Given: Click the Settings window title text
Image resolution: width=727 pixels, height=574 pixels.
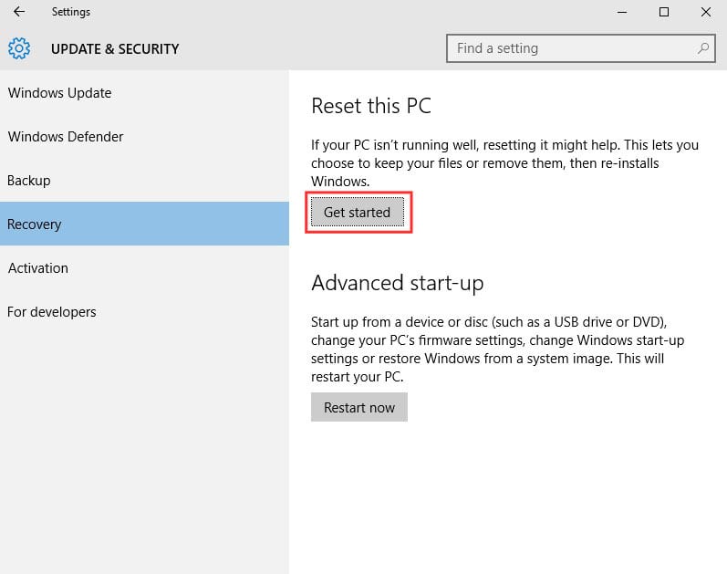Looking at the screenshot, I should (71, 13).
